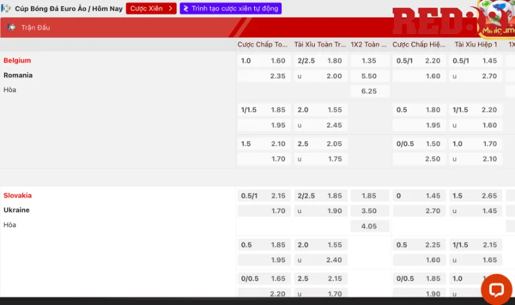Image resolution: width=515 pixels, height=305 pixels.
Task: Open Trình tạo cược xiên tự động
Action: click(x=230, y=8)
